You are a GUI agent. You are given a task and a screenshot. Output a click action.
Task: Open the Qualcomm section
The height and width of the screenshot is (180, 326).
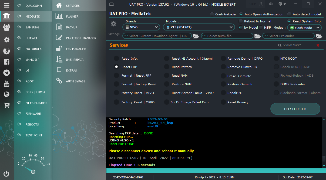(33, 5)
